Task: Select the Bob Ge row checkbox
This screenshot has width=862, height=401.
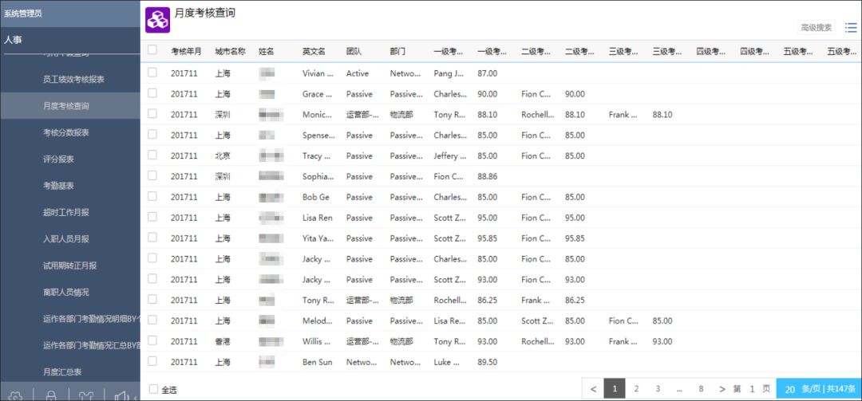Action: [152, 196]
